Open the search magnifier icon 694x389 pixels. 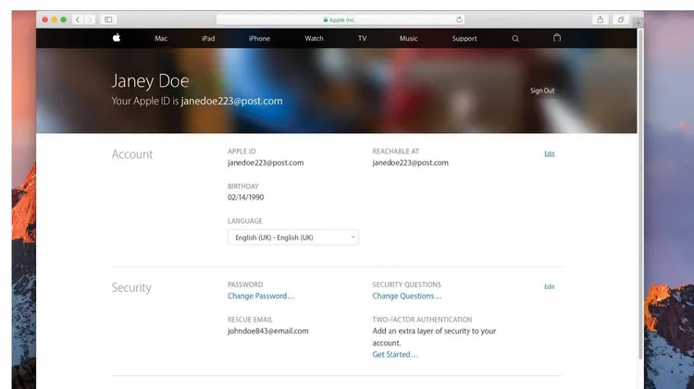pyautogui.click(x=515, y=39)
